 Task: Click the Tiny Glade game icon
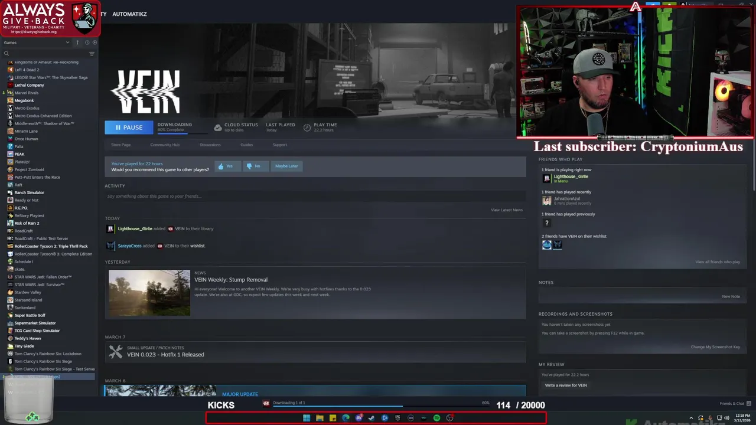10,346
